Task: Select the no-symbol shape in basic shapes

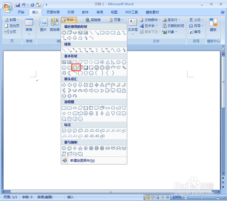Action: coord(108,68)
